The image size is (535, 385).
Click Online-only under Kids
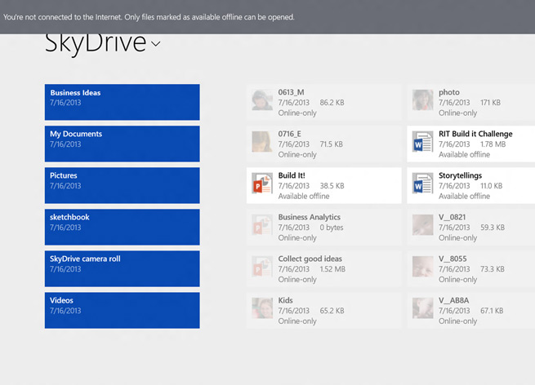pyautogui.click(x=297, y=321)
